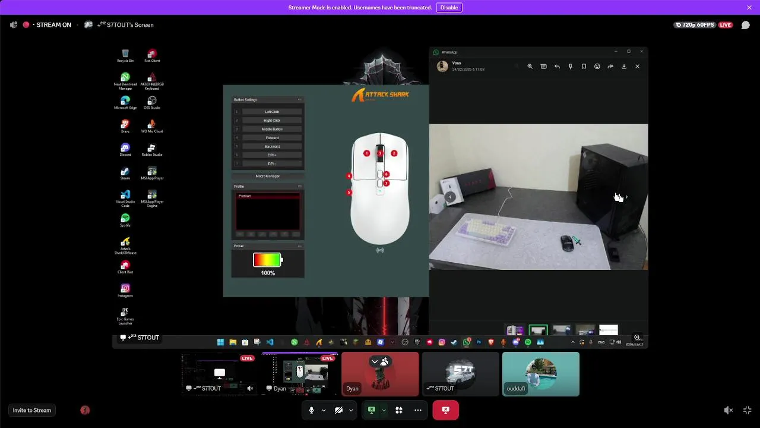Forward the WhatsApp image
The height and width of the screenshot is (428, 760).
pos(610,67)
